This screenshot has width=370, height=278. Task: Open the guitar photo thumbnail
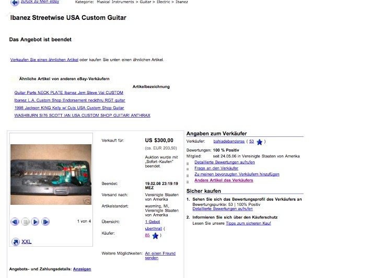[x=51, y=175]
